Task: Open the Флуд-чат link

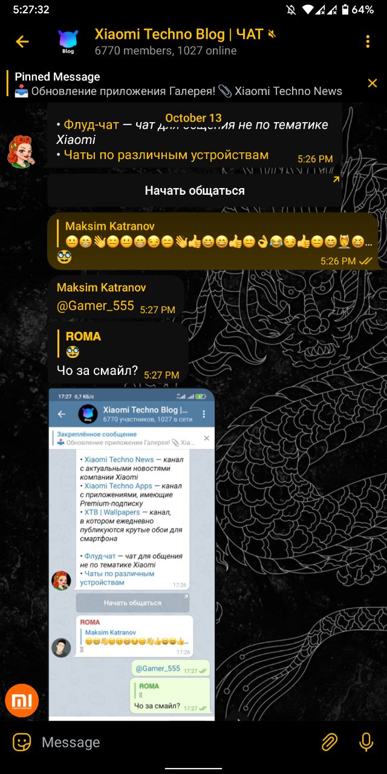Action: click(91, 125)
